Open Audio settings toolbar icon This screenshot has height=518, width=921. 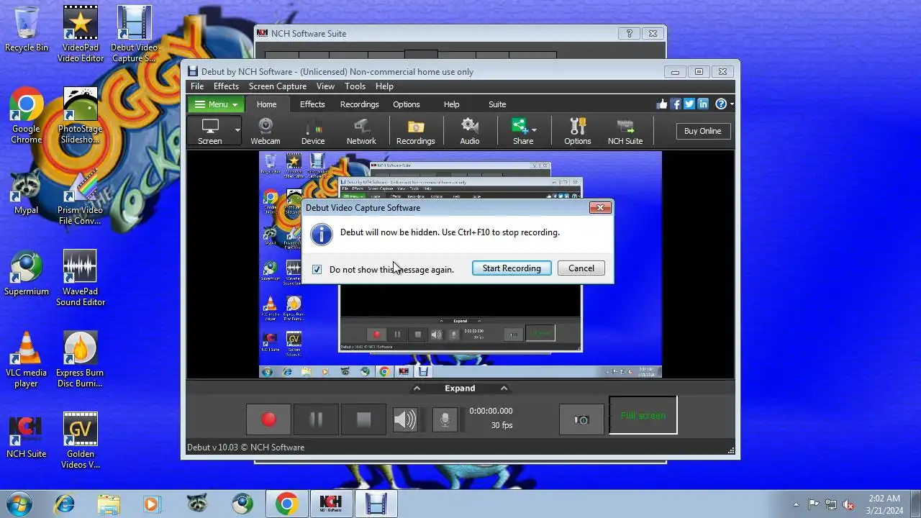(470, 132)
